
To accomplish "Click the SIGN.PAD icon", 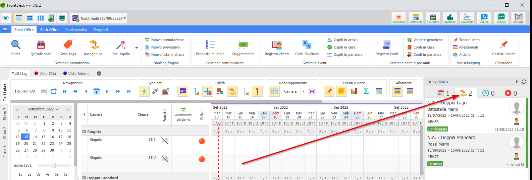I will click(x=467, y=18).
